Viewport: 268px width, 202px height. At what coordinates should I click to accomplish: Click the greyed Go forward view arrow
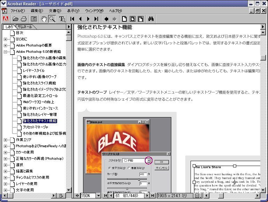[x=114, y=19]
